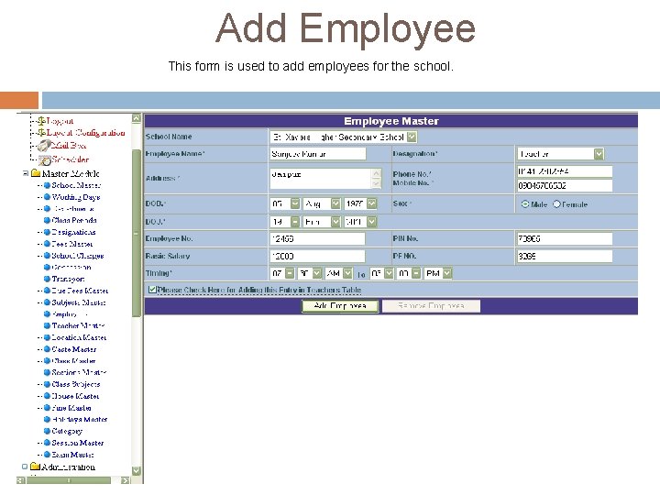Click the blue bullet beside Caste Master

(x=47, y=349)
